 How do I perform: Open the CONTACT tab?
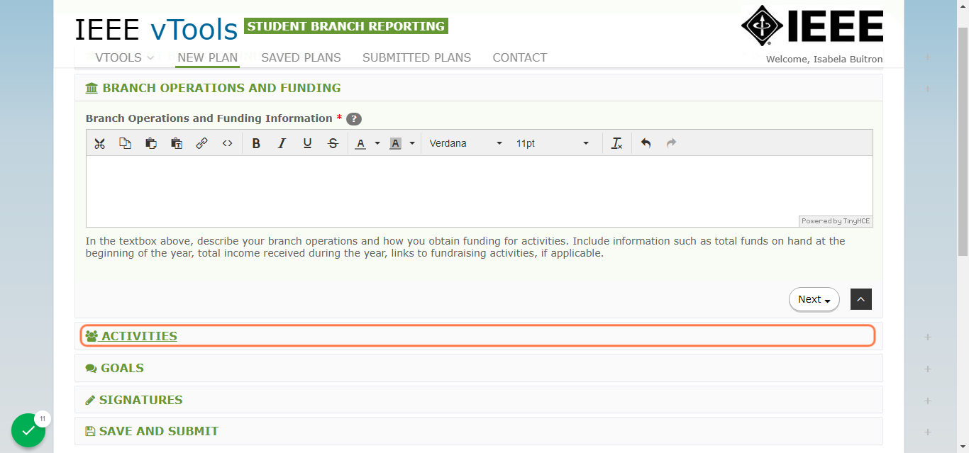pos(520,57)
